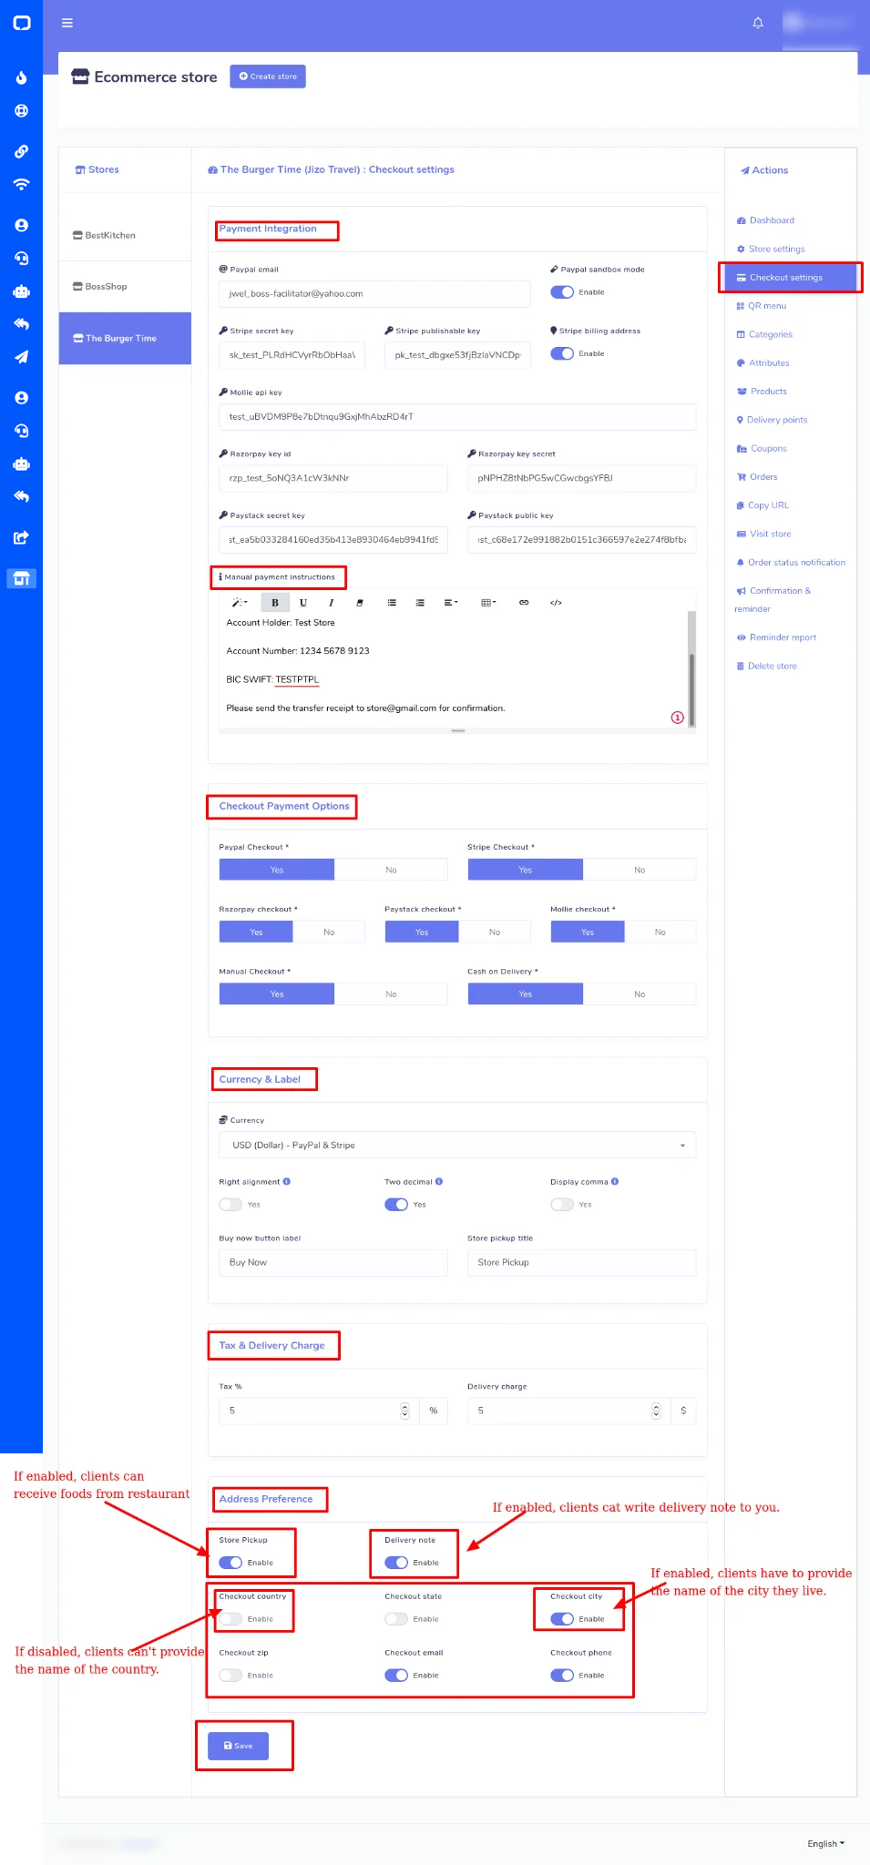This screenshot has height=1865, width=870.
Task: Toggle bold in the instructions editor
Action: click(275, 603)
